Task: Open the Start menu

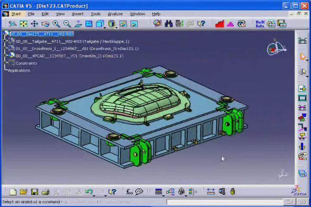Action: tap(16, 14)
